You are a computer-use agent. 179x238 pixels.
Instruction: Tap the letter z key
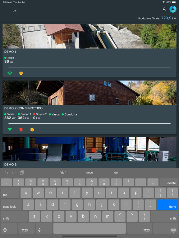point(34,217)
